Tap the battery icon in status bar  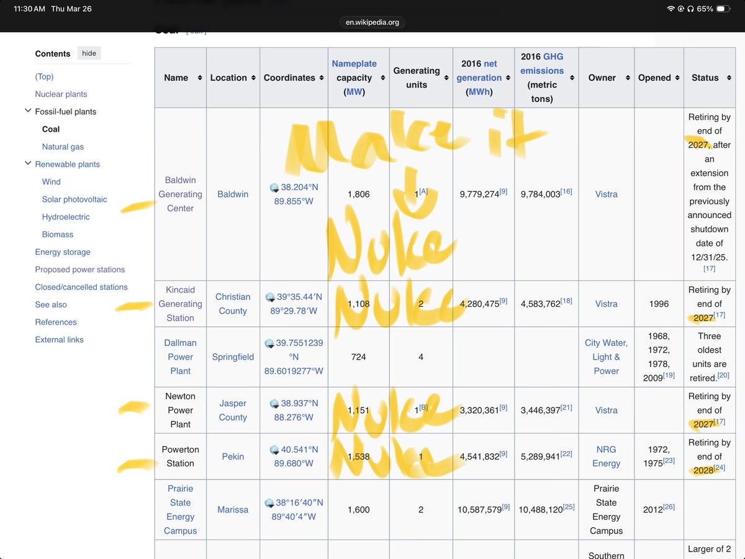pyautogui.click(x=723, y=9)
